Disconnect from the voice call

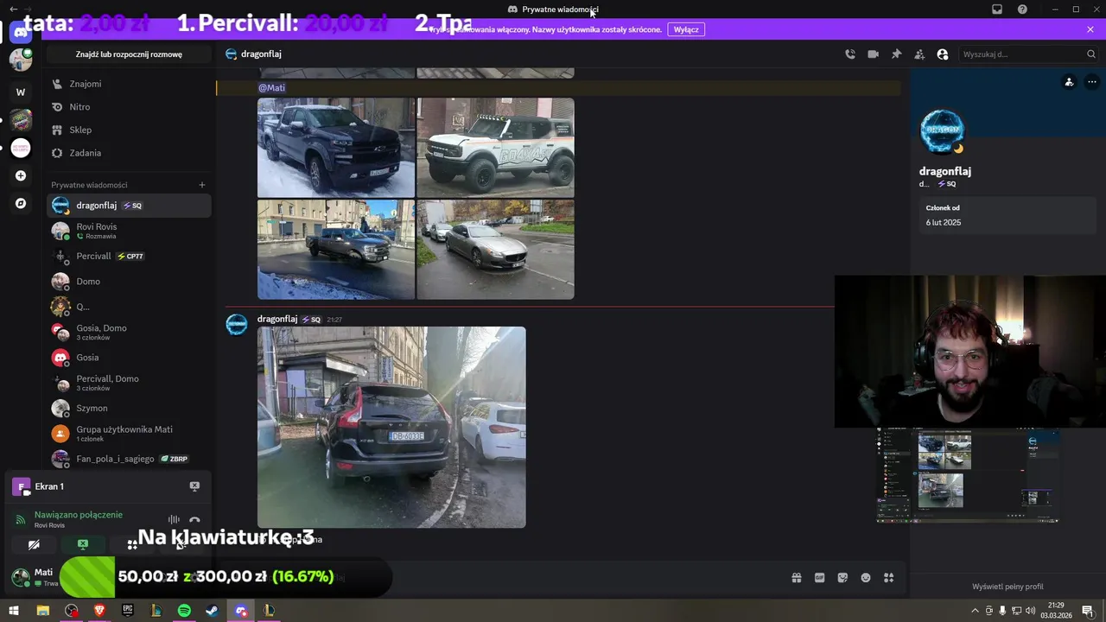[194, 519]
